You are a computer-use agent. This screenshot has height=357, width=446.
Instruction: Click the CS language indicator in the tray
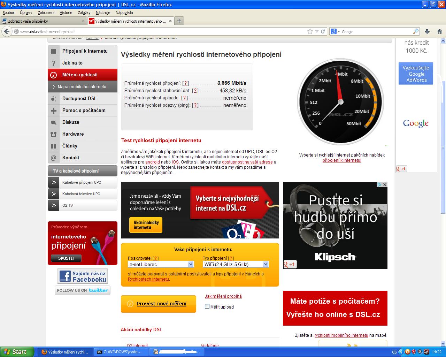pos(394,352)
